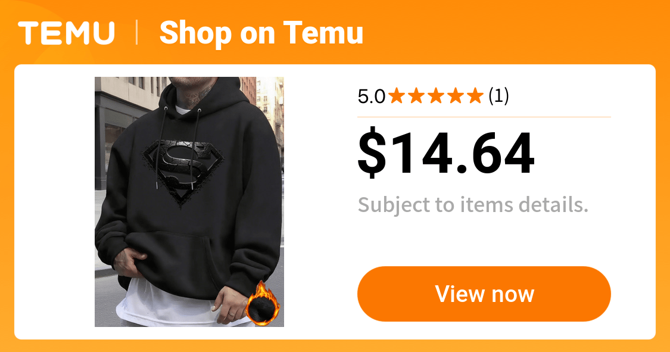Click the View now button
Screen dimensions: 670x352
(484, 294)
